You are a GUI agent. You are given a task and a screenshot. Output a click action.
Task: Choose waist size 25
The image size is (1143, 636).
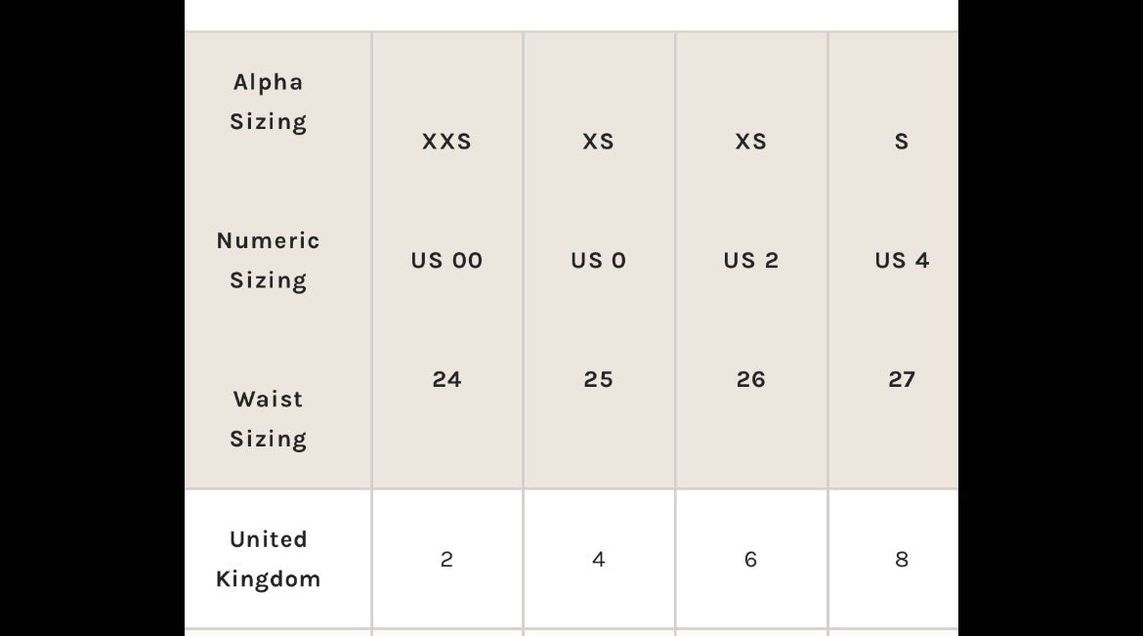pos(598,379)
